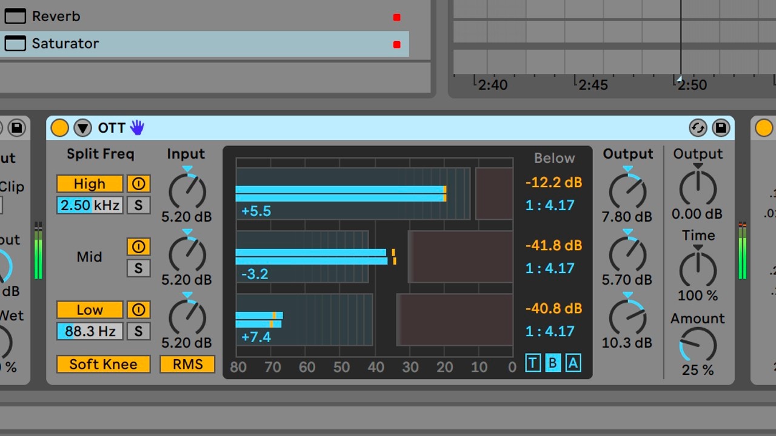Click the 2.50 kHz high split frequency field
Screen dimensions: 776x436
click(x=90, y=205)
